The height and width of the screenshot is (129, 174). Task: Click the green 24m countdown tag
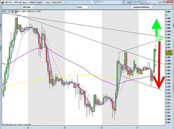click(x=169, y=54)
